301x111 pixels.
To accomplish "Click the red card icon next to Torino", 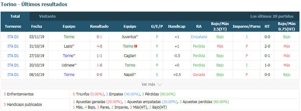I will coord(136,46).
